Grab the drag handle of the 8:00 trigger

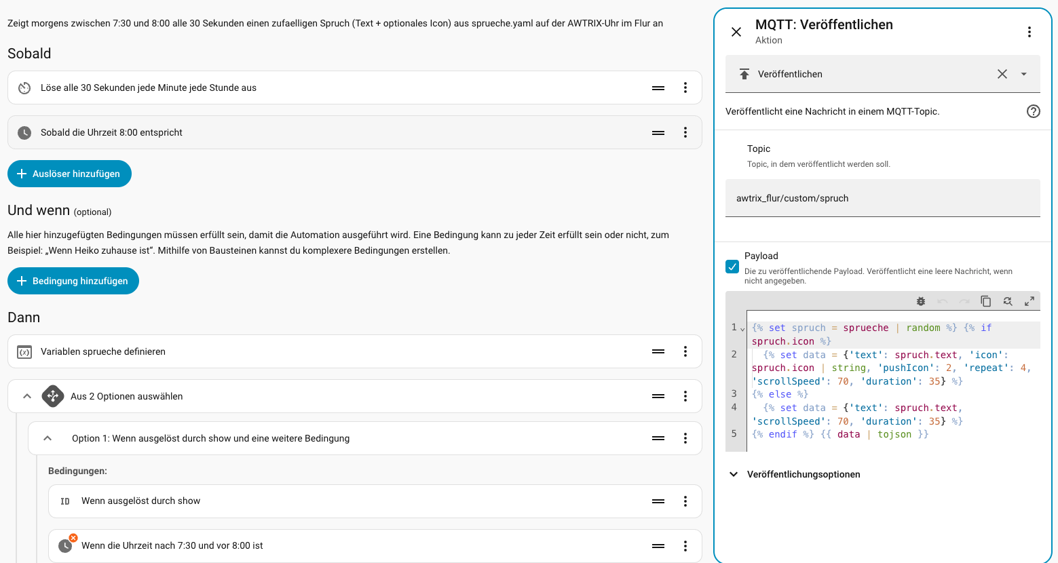tap(658, 132)
